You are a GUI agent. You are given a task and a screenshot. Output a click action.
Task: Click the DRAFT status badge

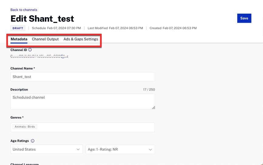(x=18, y=28)
